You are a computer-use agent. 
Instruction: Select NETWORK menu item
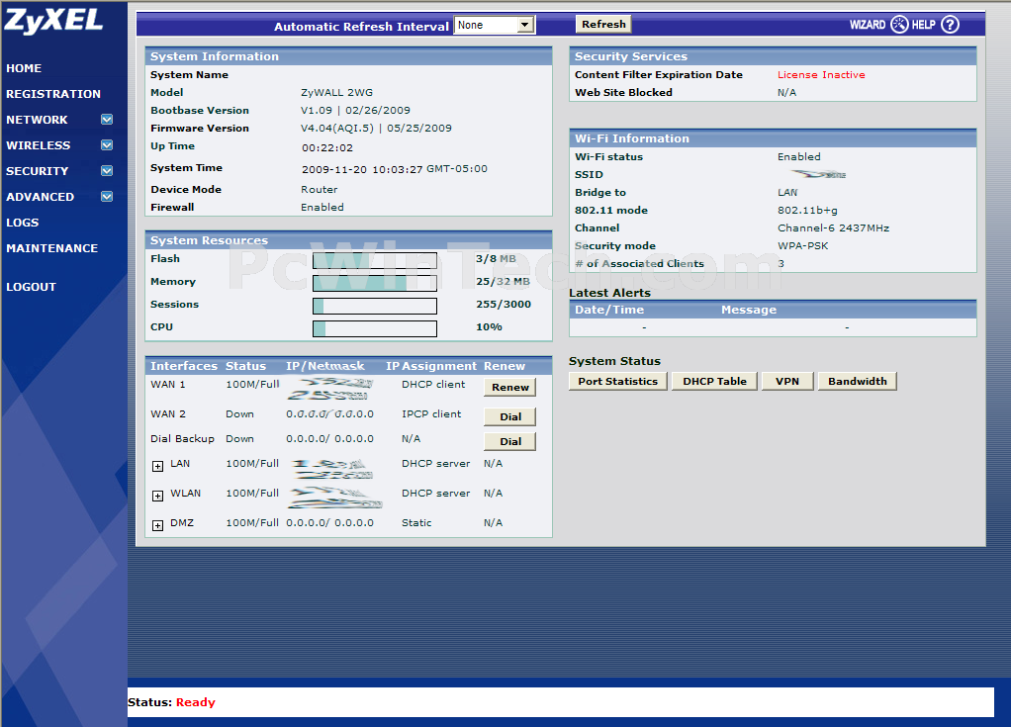point(37,120)
